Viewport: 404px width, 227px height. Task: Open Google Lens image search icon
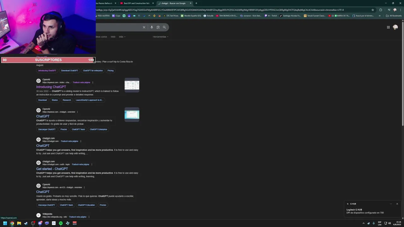click(158, 27)
